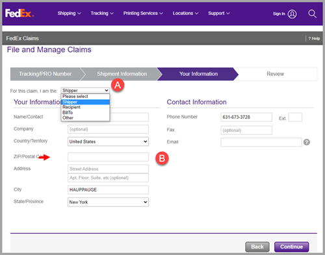Click the Email input field
The image size is (325, 255).
click(261, 142)
